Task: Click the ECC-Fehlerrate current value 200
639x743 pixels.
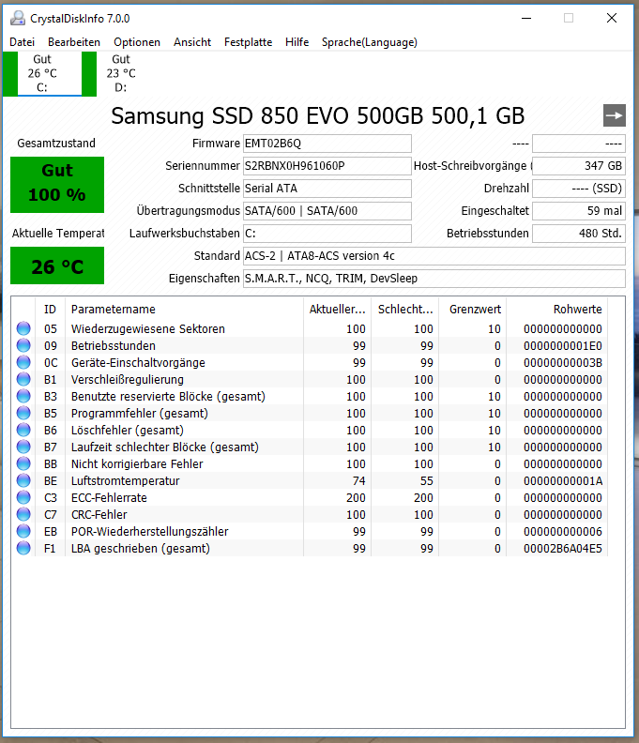Action: click(356, 498)
